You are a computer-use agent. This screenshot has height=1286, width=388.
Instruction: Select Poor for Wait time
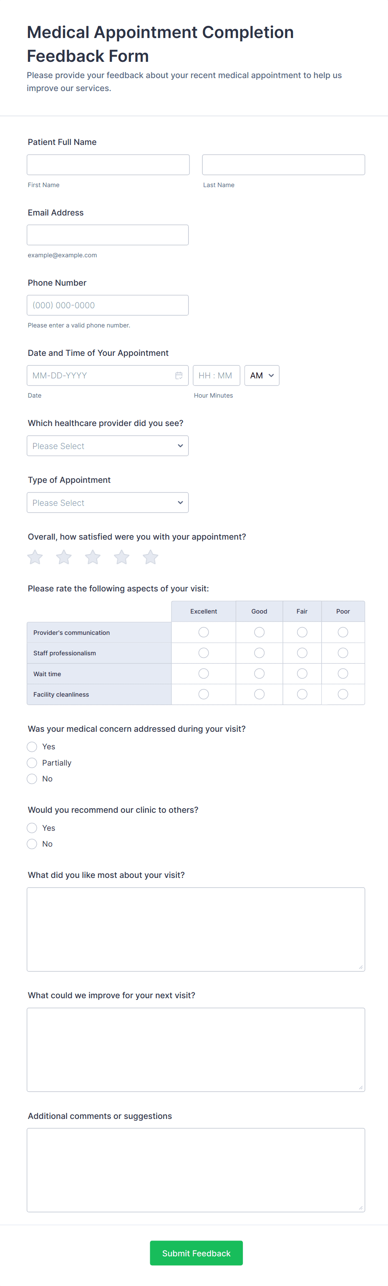click(343, 673)
